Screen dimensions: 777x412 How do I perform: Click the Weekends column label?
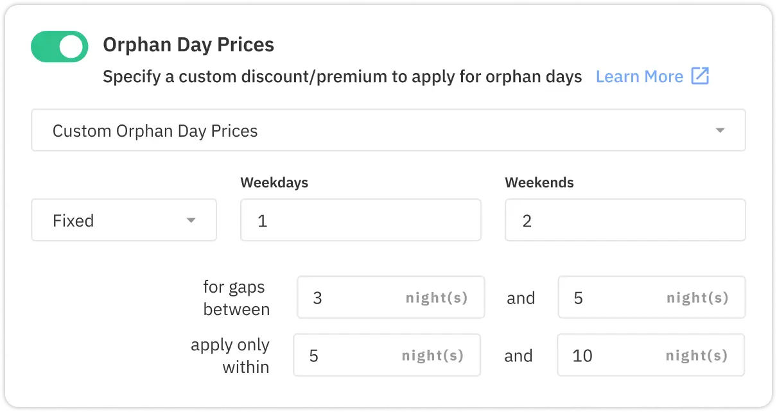(x=539, y=182)
